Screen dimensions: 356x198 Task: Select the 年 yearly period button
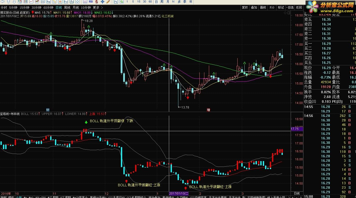[x=191, y=2]
